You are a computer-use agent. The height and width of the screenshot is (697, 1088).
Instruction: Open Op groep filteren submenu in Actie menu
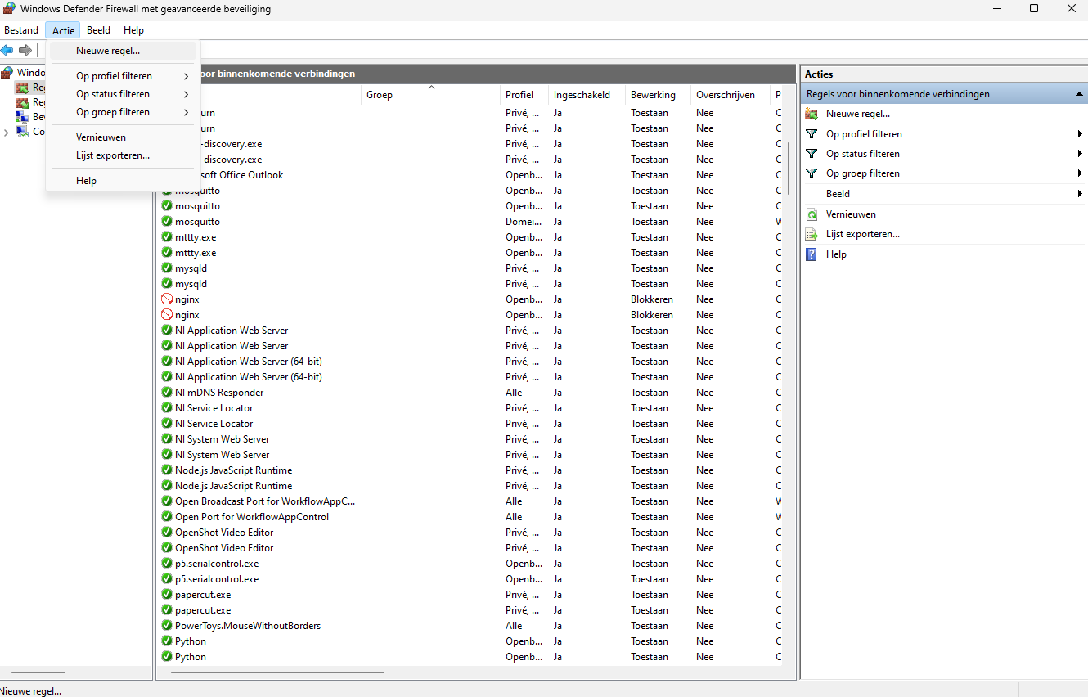(187, 112)
